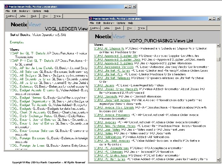The image size is (222, 166).
Task: Open VOPO_Buyers link
Action: [x=104, y=85]
